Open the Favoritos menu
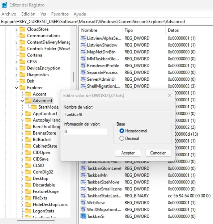The image size is (213, 224). [x=60, y=14]
